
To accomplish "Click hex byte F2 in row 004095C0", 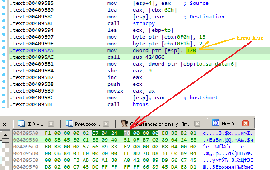I will point(127,147).
